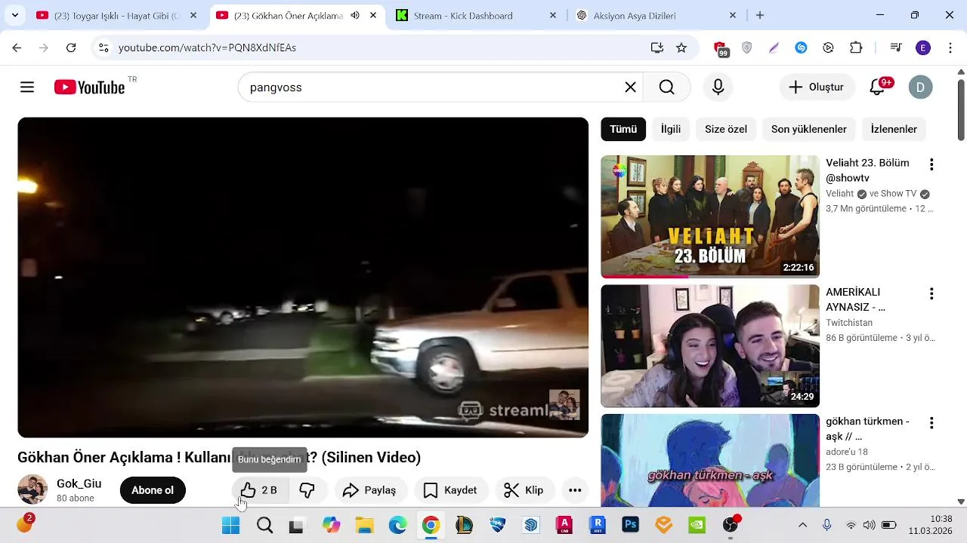The width and height of the screenshot is (967, 543).
Task: Select the Size özel filter chip
Action: click(726, 129)
